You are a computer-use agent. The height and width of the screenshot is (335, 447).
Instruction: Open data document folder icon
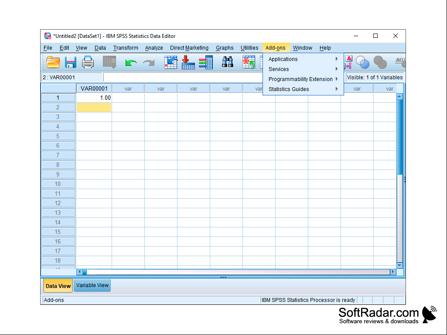(x=53, y=62)
